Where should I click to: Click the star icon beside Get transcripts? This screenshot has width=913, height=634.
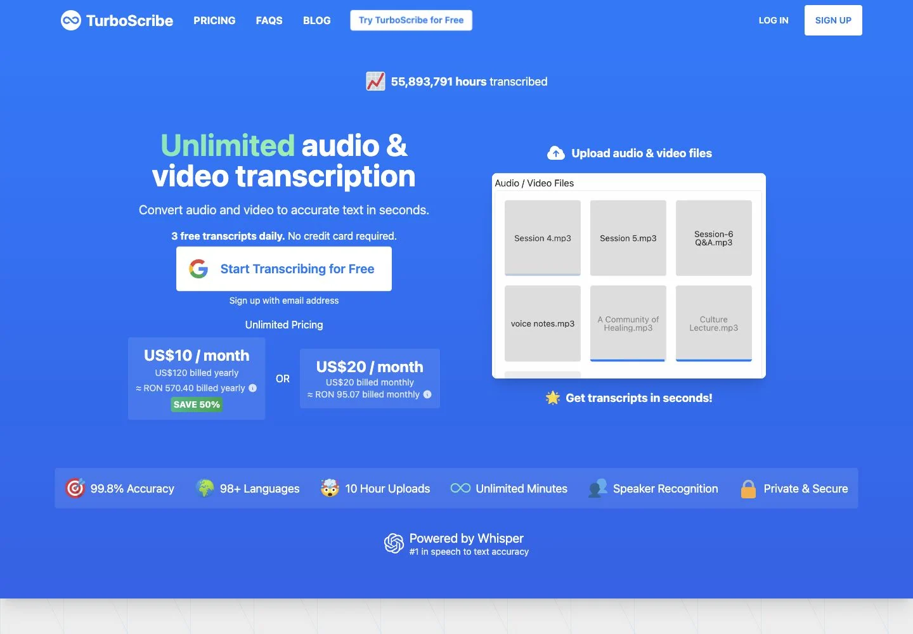[553, 398]
